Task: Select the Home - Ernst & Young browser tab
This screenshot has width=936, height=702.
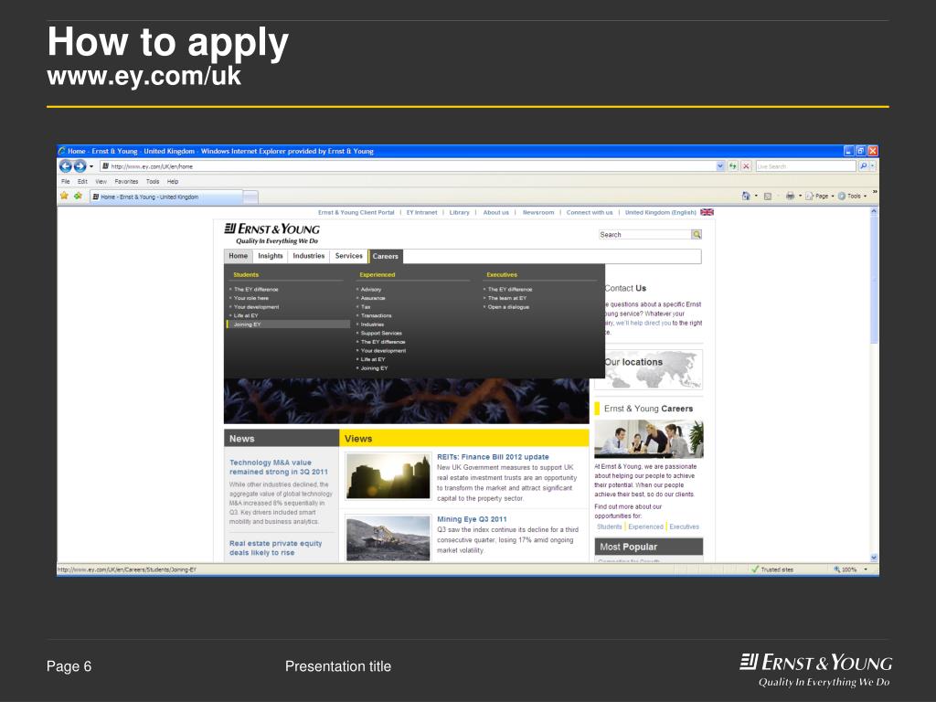Action: point(166,197)
